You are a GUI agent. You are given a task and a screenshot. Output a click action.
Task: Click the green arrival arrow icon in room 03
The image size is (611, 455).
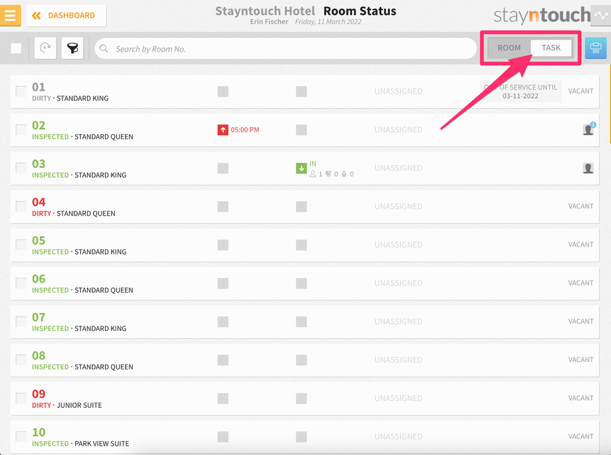tap(302, 168)
